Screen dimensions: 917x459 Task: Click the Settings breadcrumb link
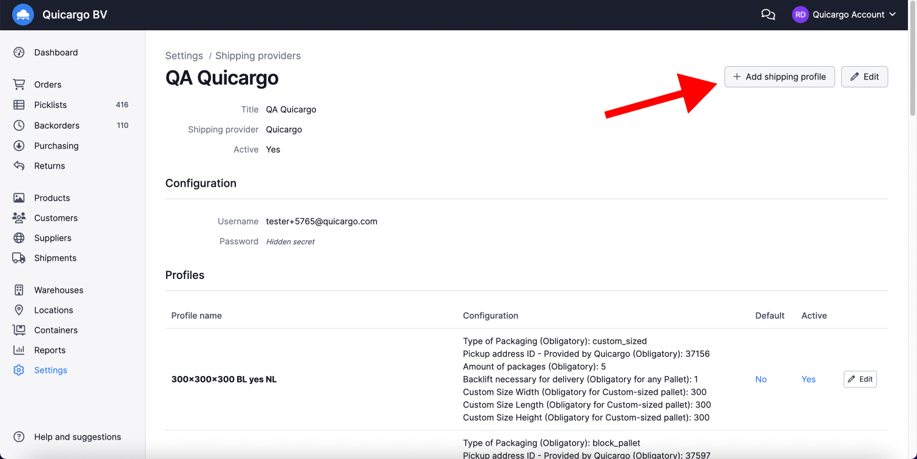184,56
